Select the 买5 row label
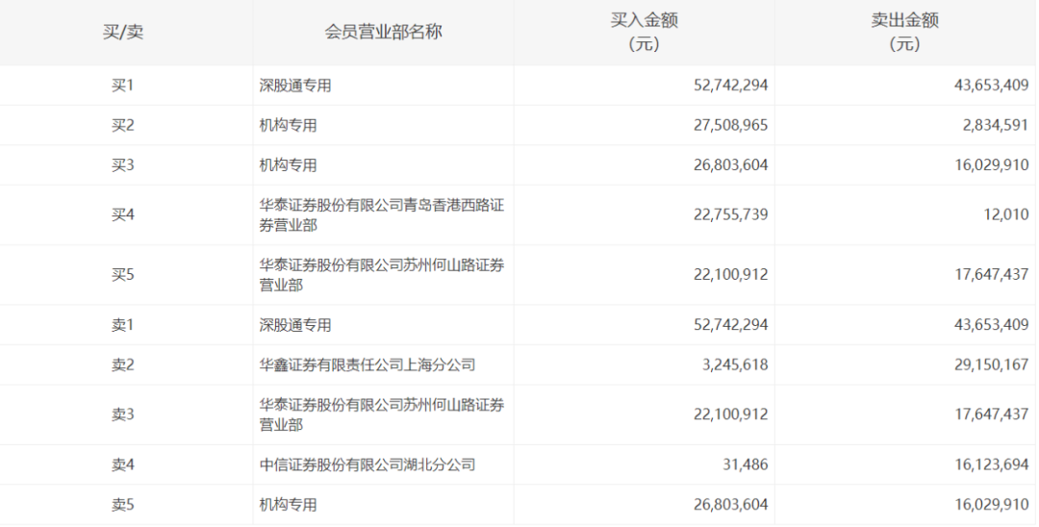This screenshot has height=527, width=1039. [123, 275]
